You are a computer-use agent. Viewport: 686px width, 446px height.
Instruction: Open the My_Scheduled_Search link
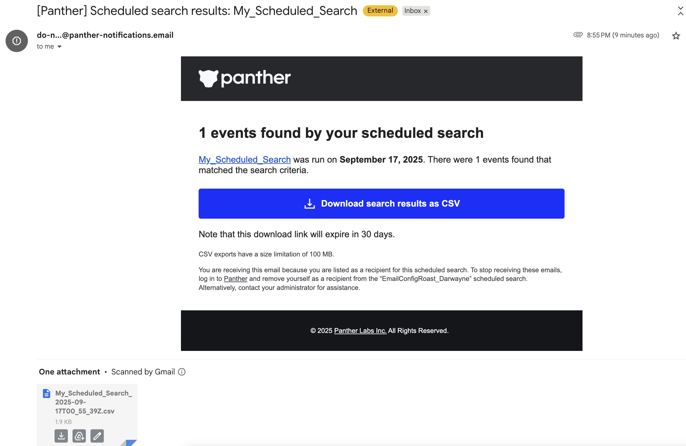coord(244,160)
